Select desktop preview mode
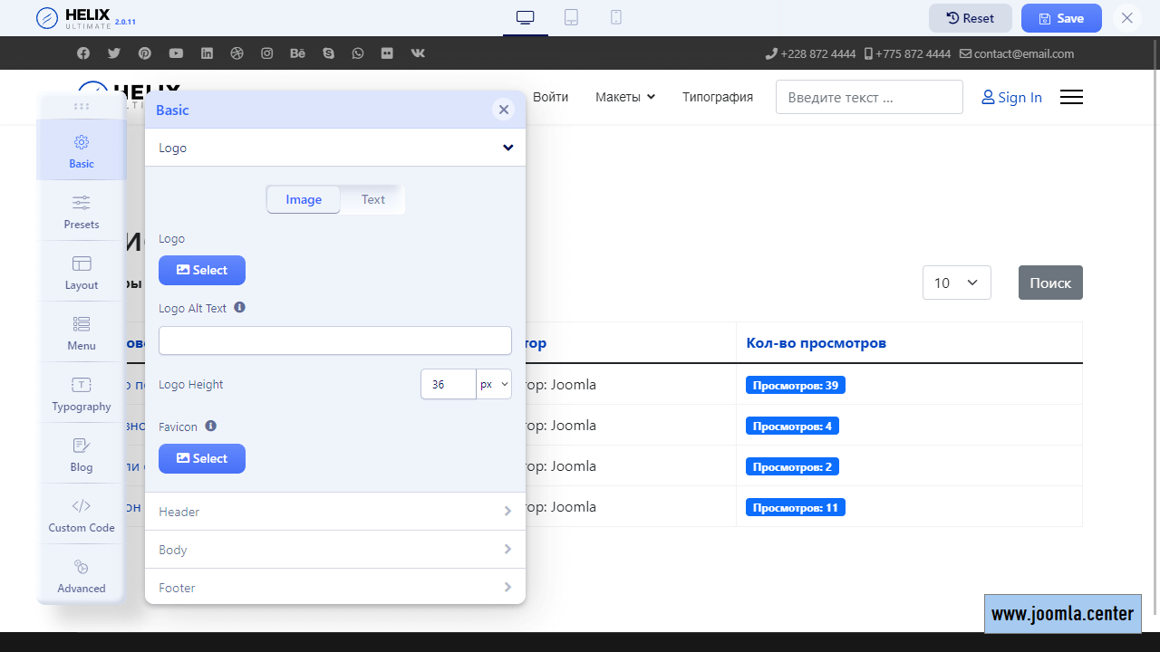 coord(526,17)
